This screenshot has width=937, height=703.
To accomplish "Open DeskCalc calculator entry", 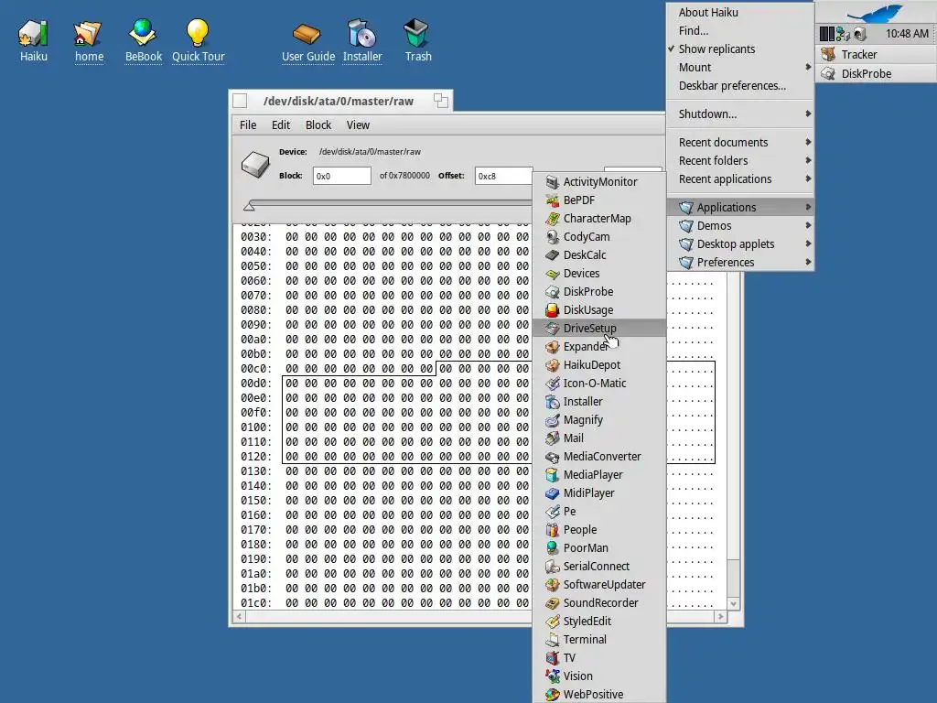I will click(599, 254).
